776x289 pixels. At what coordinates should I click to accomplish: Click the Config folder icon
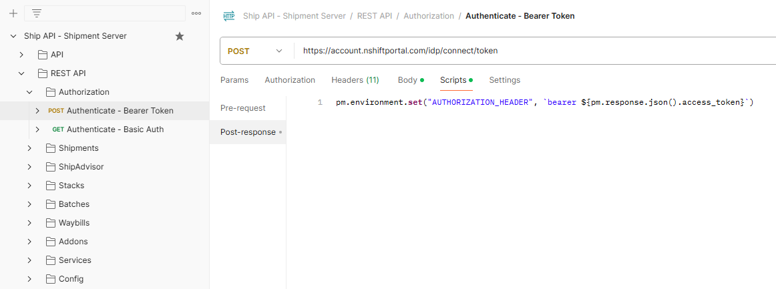coord(50,279)
